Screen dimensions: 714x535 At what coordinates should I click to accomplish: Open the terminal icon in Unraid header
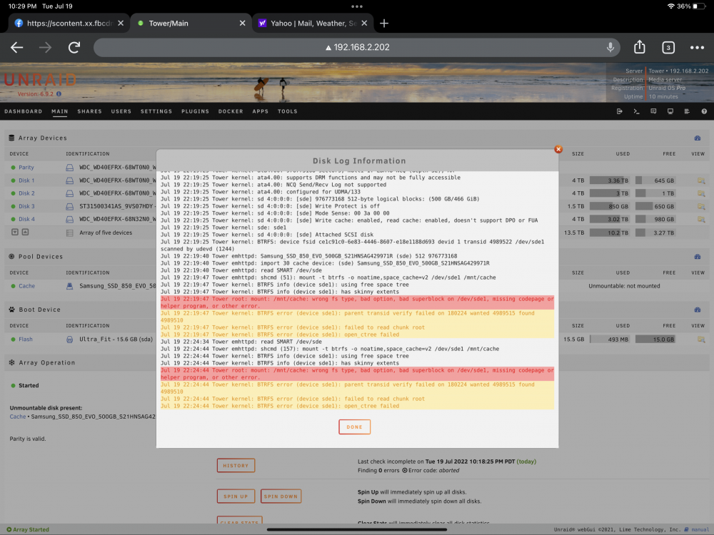(x=636, y=111)
